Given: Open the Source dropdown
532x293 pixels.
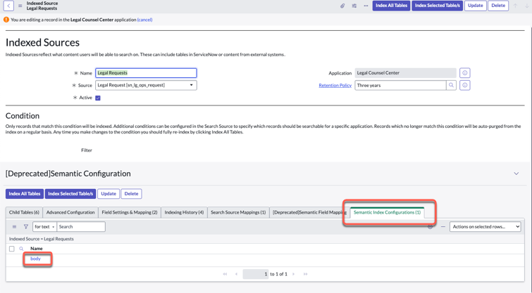Looking at the screenshot, I should click(x=146, y=85).
